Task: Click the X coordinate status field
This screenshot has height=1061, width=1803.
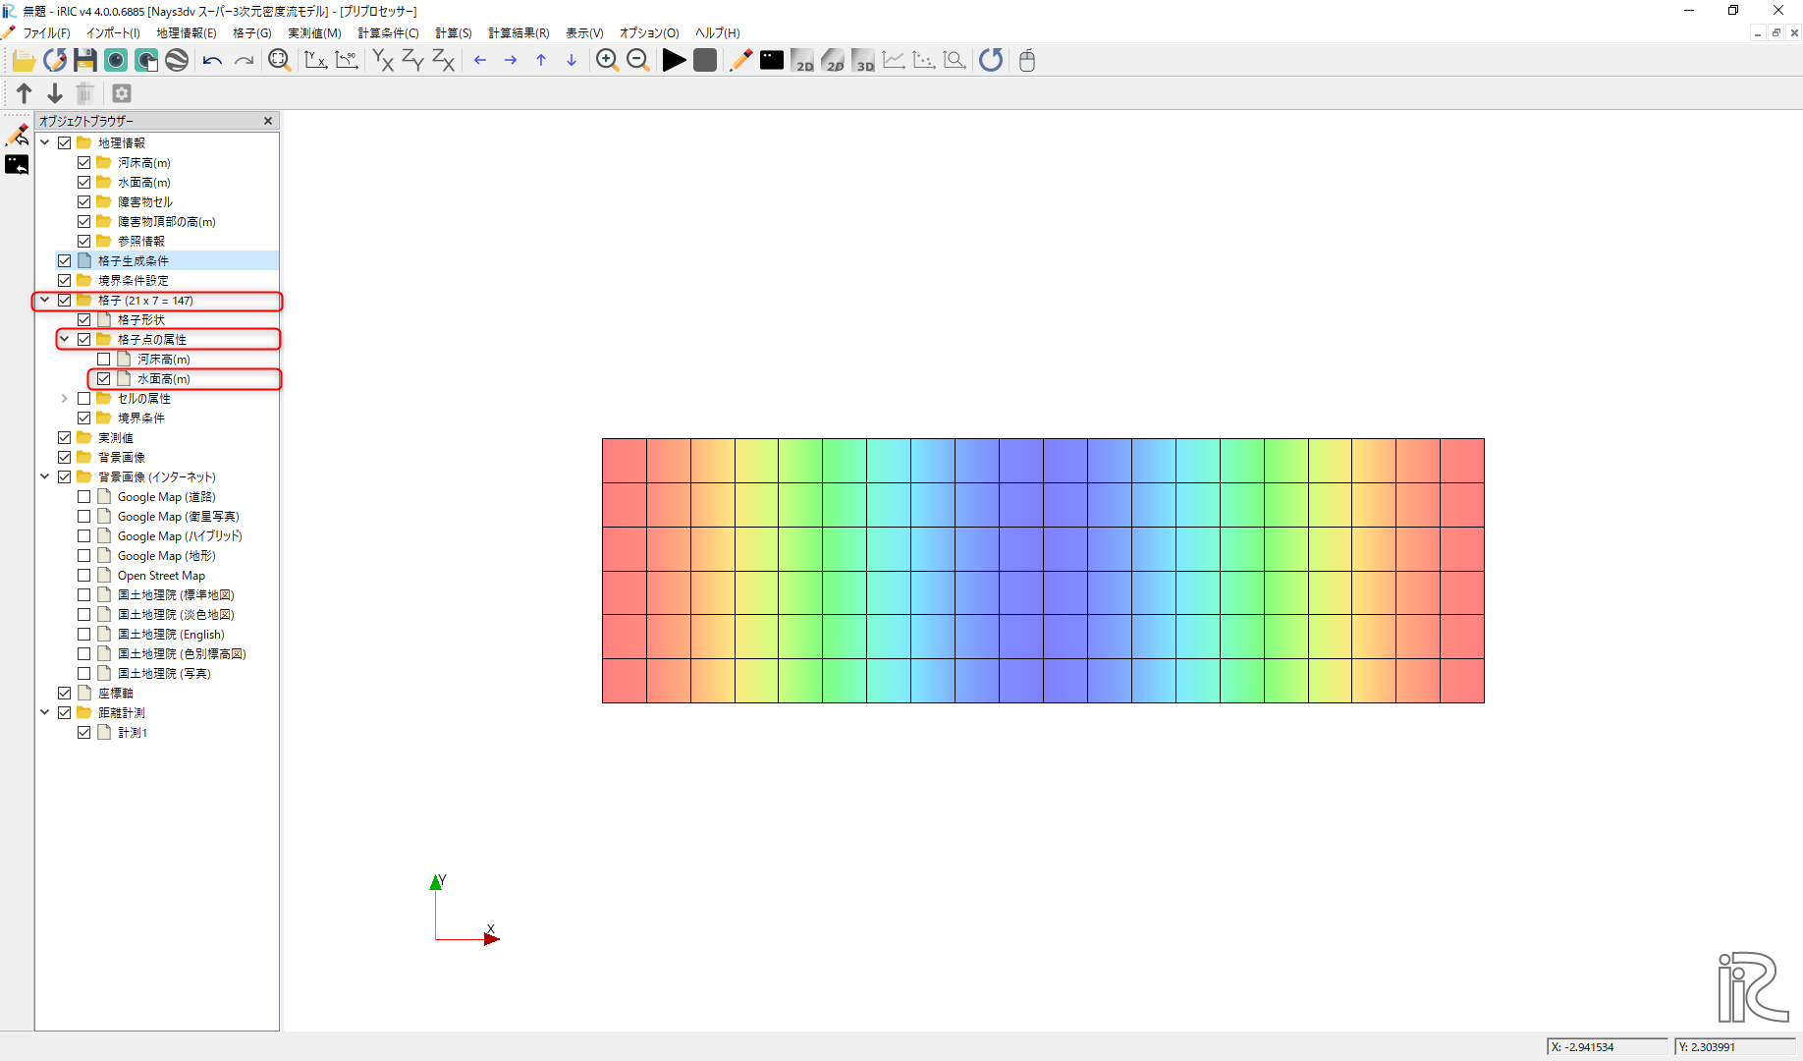Action: [x=1608, y=1047]
